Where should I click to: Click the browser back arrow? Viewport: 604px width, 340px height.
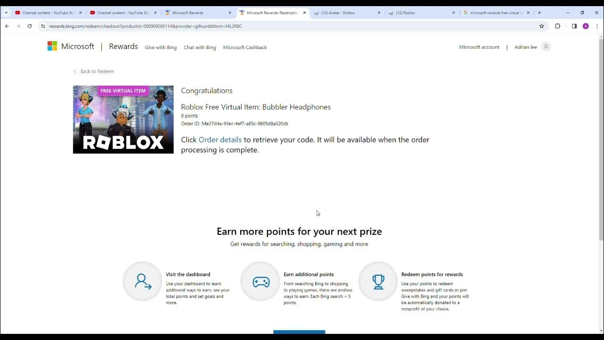7,26
